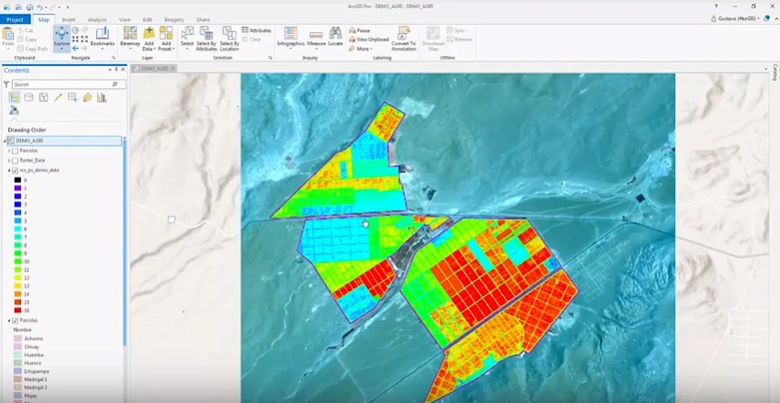Click the red class 16 color swatch
The image size is (780, 403).
(x=18, y=311)
